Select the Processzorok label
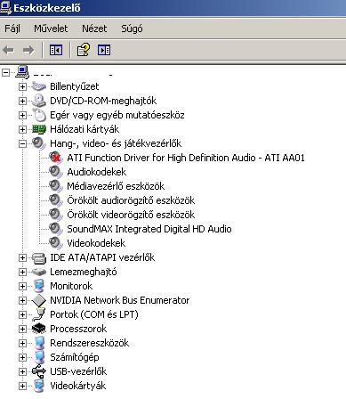Image resolution: width=346 pixels, height=399 pixels. tap(78, 329)
